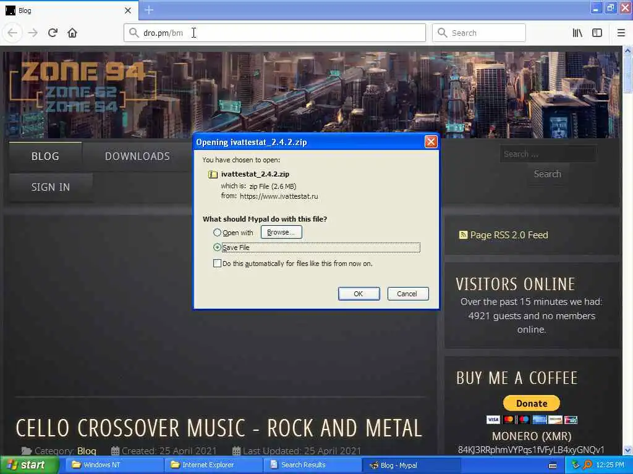Viewport: 633px width, 474px height.
Task: Click the keyboard icon in taskbar
Action: tap(553, 465)
